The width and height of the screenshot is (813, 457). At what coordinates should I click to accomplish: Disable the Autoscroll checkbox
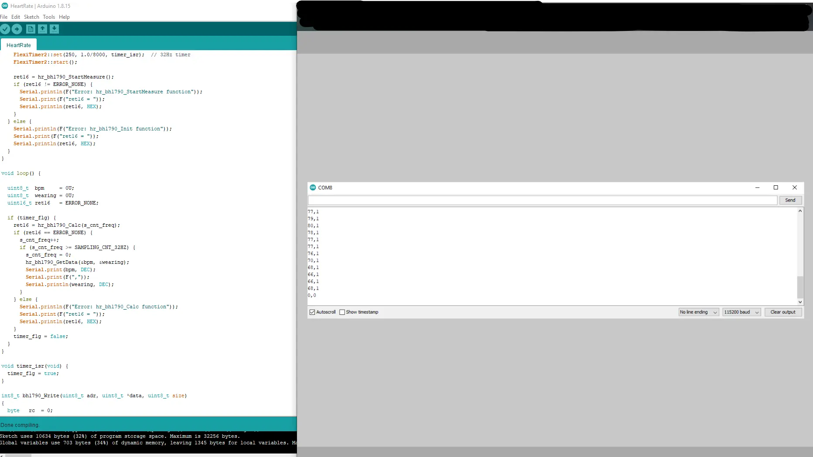312,312
